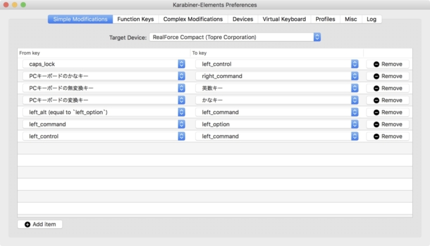The width and height of the screenshot is (430, 246).
Task: Remove the PCキーボードの変換キー mapping
Action: click(x=388, y=100)
